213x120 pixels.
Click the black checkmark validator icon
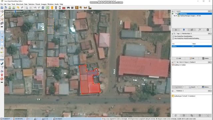click(x=2, y=64)
